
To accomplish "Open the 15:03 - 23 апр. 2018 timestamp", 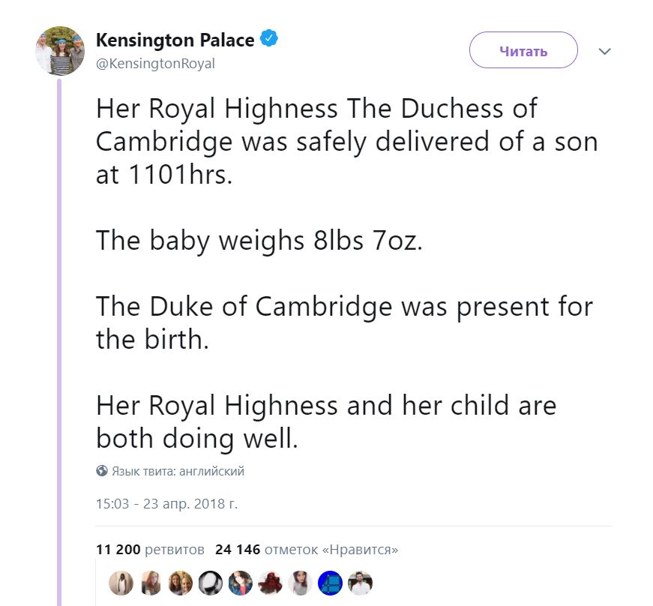I will point(166,503).
